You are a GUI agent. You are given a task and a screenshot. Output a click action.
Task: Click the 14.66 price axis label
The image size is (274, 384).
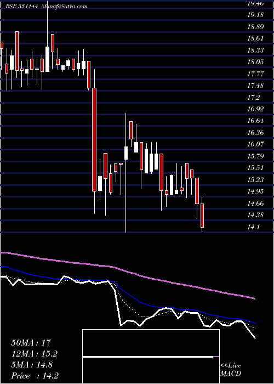(255, 204)
